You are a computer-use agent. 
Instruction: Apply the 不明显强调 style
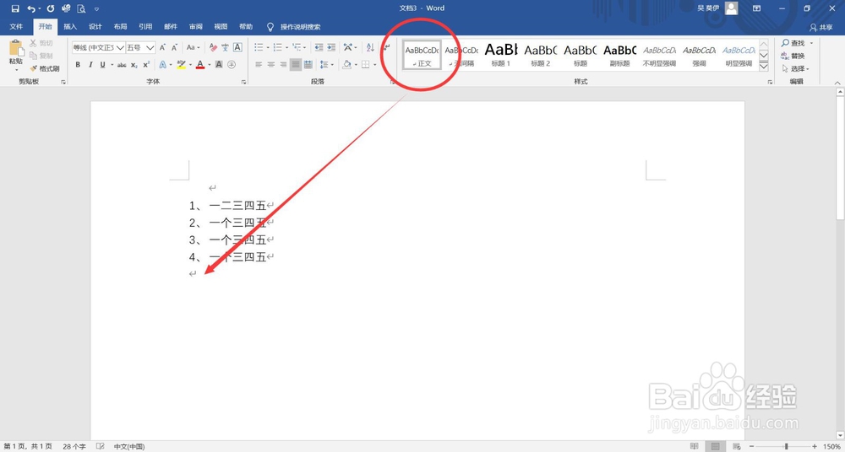click(660, 54)
